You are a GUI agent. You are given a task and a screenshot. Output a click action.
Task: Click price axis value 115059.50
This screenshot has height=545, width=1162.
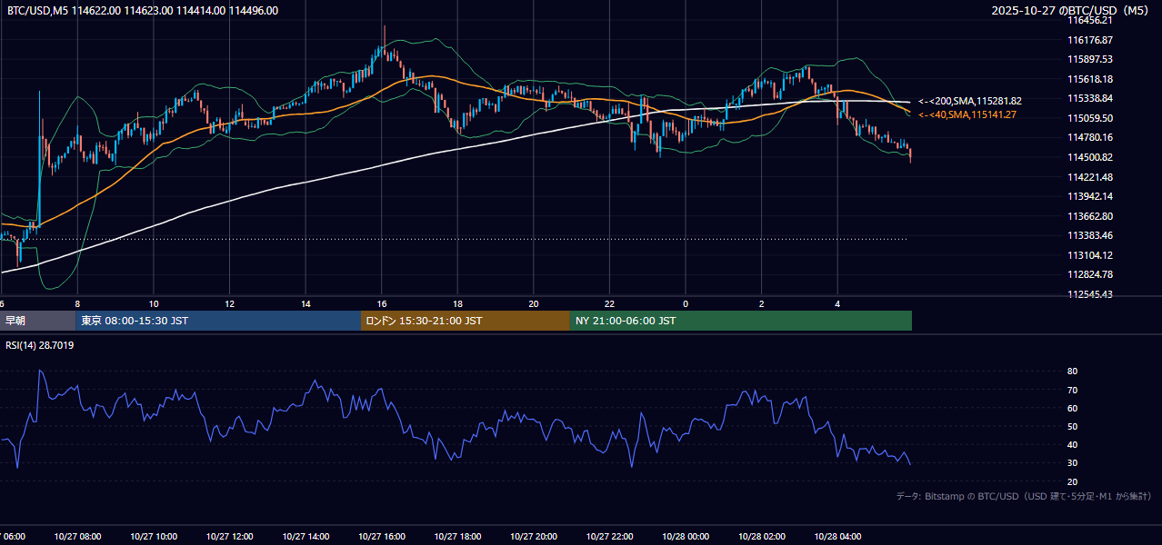(x=1090, y=118)
